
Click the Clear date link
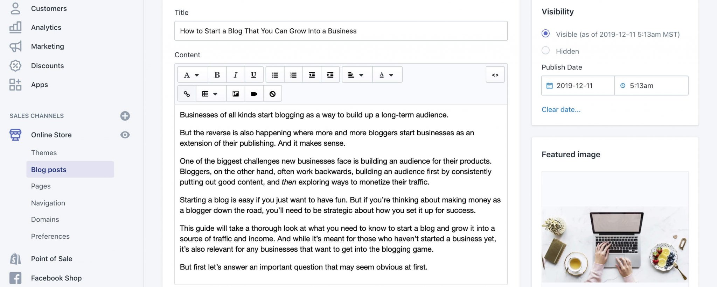point(561,109)
